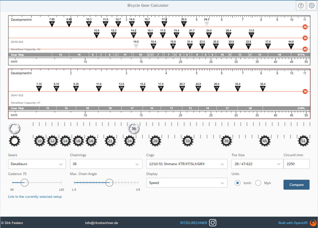Screen dimensions: 318x228
Task: Click the 14-tooth cog sprocket
Action: click(65, 141)
